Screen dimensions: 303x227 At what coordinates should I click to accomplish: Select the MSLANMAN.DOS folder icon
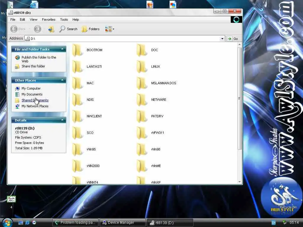142,83
